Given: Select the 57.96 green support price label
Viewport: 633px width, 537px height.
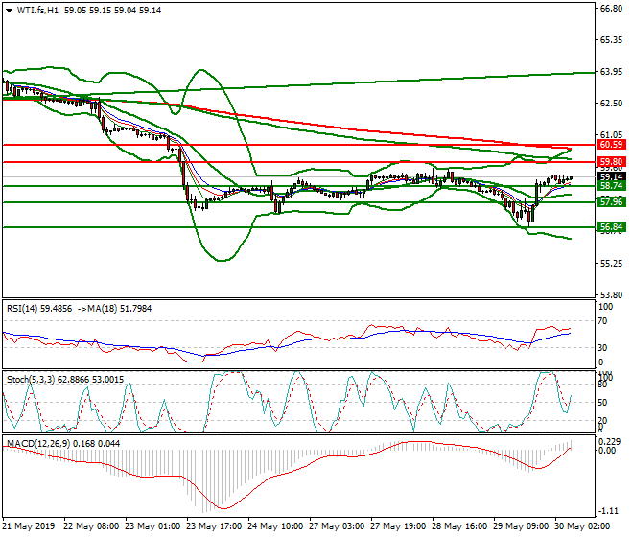Looking at the screenshot, I should click(611, 202).
